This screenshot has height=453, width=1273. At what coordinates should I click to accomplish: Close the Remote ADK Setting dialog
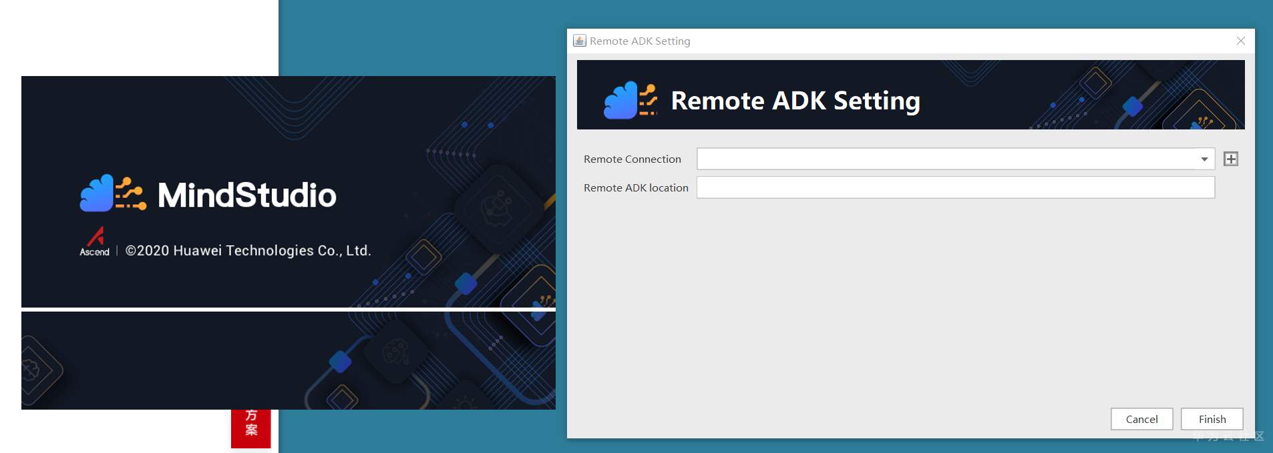pyautogui.click(x=1240, y=41)
